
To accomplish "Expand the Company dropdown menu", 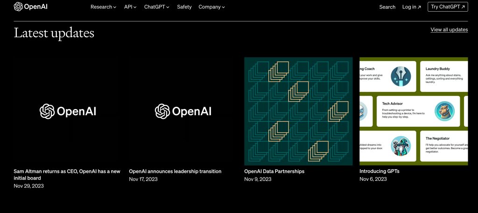I will click(x=211, y=7).
